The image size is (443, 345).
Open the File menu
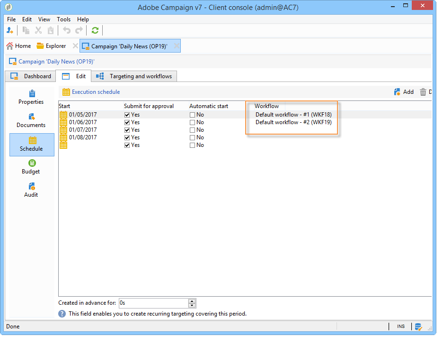[11, 19]
